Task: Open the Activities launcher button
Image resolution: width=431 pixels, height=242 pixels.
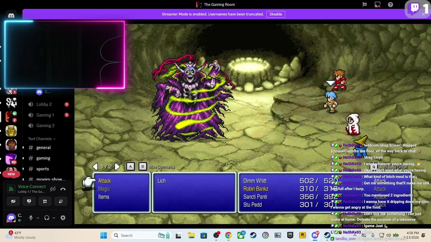Action: pyautogui.click(x=45, y=201)
